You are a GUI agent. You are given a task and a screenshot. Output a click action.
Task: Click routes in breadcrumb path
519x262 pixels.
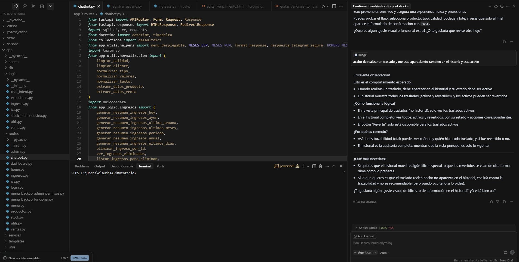coord(89,14)
